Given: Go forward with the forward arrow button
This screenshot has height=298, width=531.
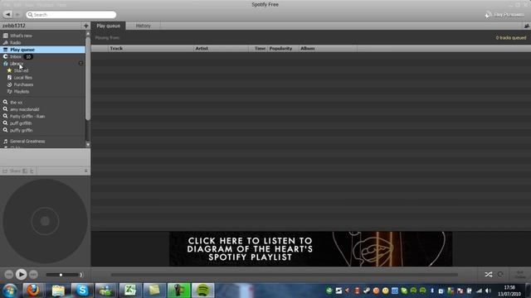Looking at the screenshot, I should (17, 15).
